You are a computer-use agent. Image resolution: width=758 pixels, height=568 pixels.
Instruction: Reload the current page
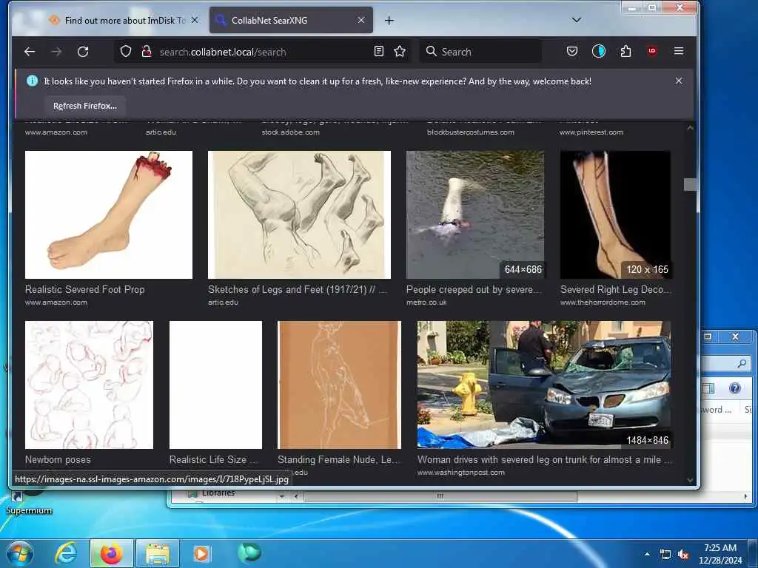pyautogui.click(x=83, y=52)
